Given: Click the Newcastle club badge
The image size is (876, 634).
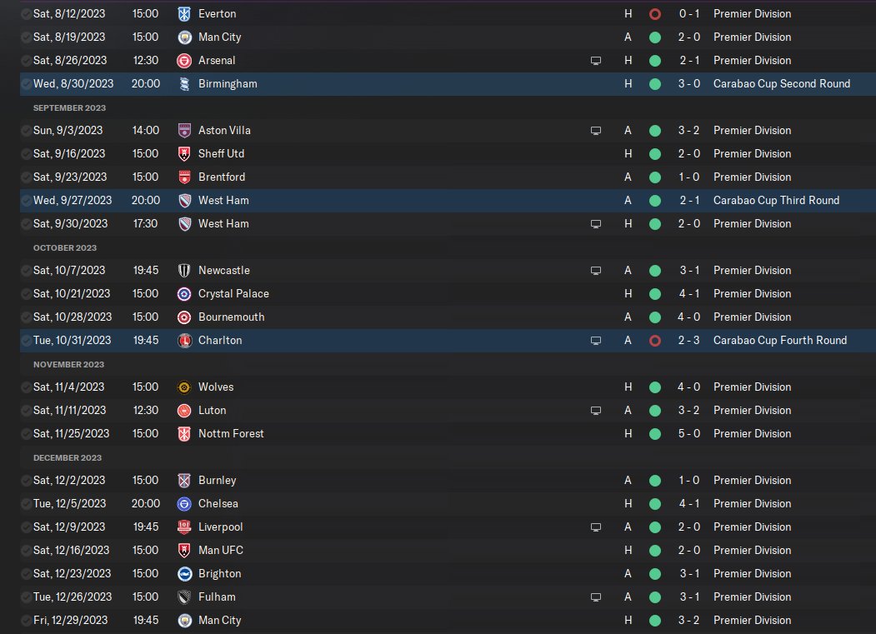Looking at the screenshot, I should (184, 271).
